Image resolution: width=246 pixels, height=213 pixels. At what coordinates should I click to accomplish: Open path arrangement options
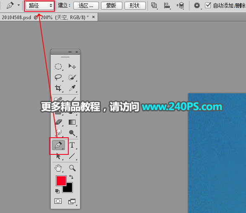(180, 5)
